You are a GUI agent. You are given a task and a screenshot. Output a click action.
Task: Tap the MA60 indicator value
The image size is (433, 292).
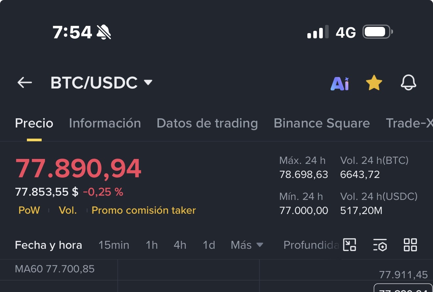[55, 269]
